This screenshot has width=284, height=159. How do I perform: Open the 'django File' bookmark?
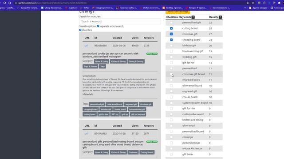pyautogui.click(x=28, y=8)
